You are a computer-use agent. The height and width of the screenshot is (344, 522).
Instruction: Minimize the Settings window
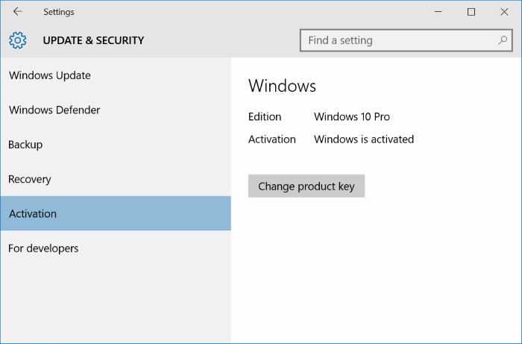[438, 12]
